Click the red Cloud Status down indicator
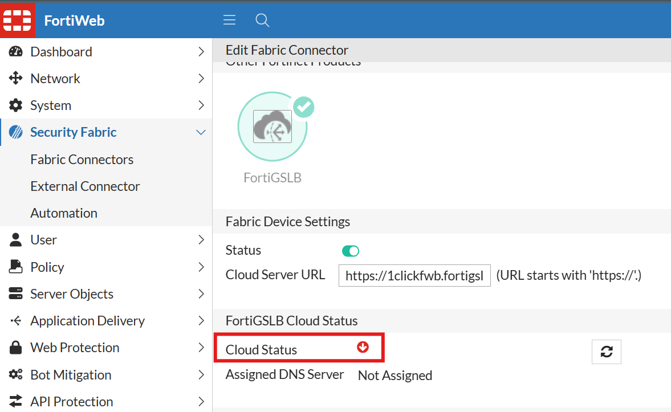 [363, 347]
